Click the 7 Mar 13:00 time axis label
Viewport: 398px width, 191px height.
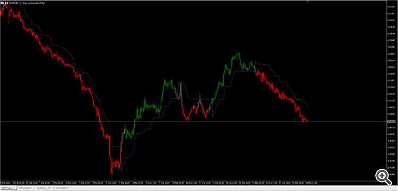tap(125, 183)
